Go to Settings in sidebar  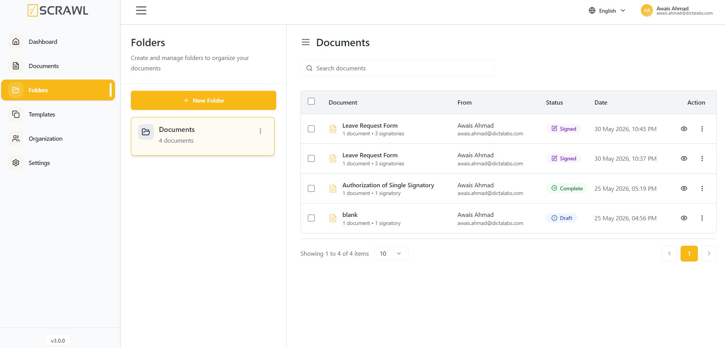coord(58,163)
